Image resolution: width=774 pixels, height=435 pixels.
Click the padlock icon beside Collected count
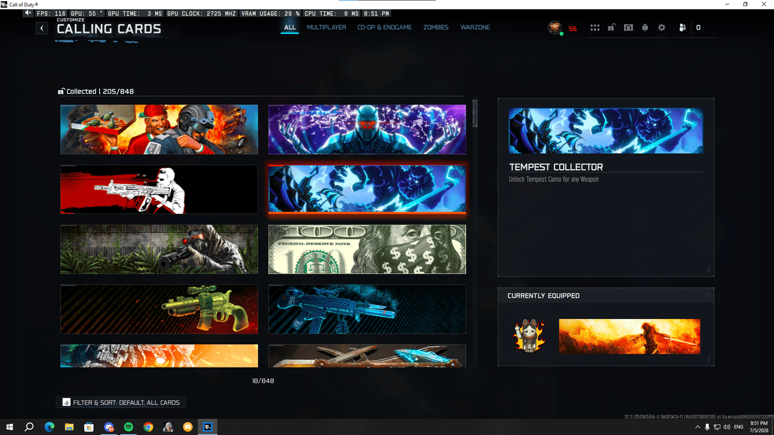[x=61, y=91]
